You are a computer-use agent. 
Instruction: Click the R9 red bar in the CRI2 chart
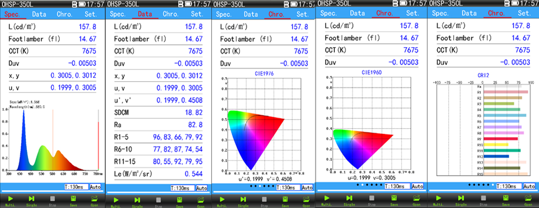pyautogui.click(x=501, y=139)
